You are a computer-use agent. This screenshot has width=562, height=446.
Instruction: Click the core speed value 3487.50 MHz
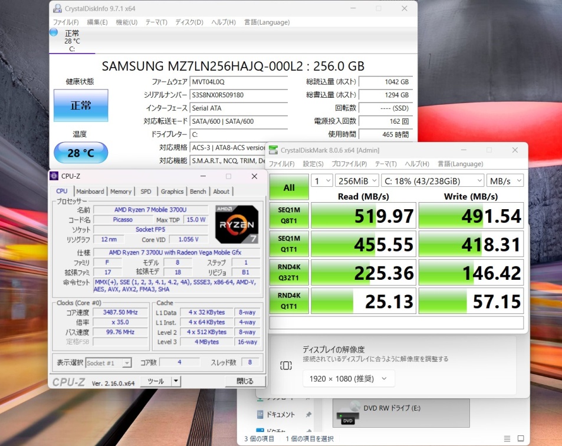[120, 312]
